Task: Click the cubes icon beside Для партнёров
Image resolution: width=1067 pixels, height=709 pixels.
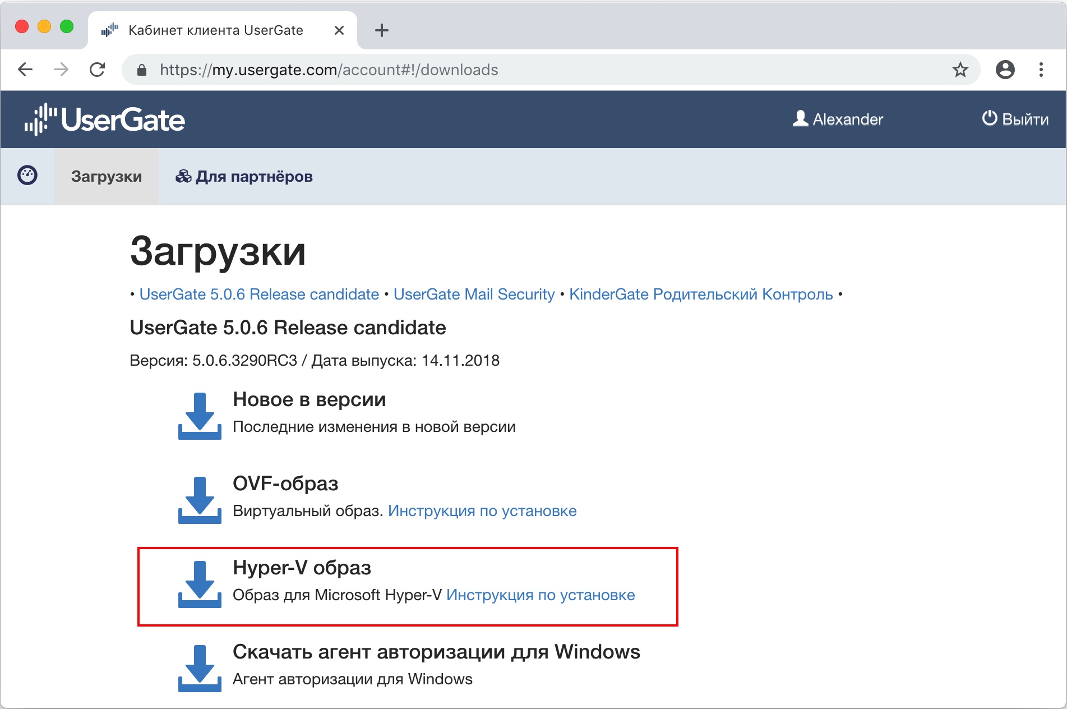Action: point(183,176)
